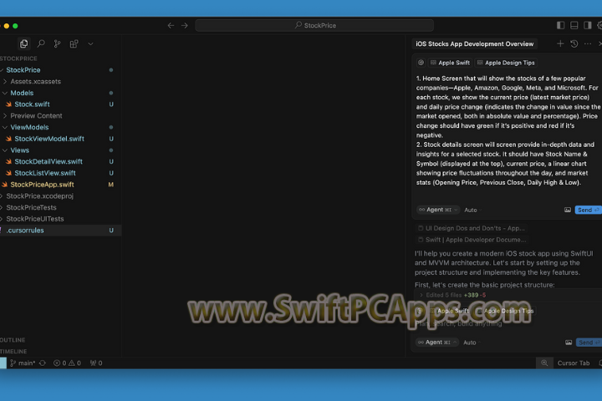Click the lower Send button
The height and width of the screenshot is (401, 602).
[x=589, y=343]
